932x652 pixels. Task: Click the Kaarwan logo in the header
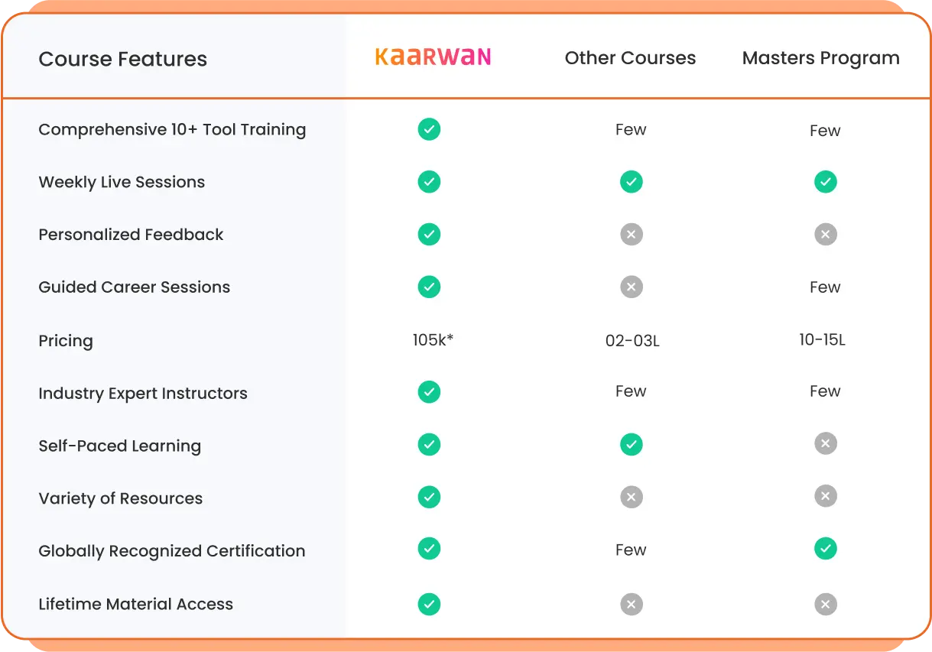(x=433, y=57)
